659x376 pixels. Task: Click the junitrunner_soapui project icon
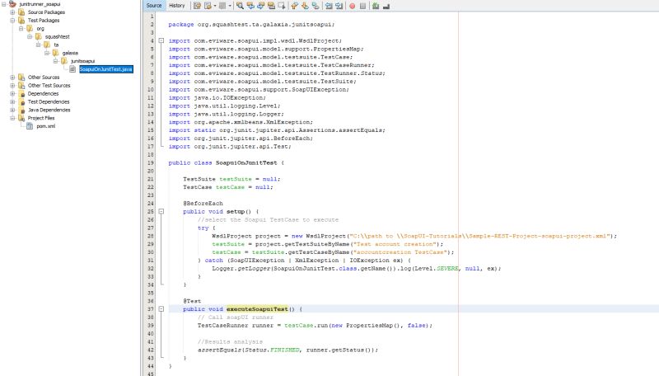[12, 4]
